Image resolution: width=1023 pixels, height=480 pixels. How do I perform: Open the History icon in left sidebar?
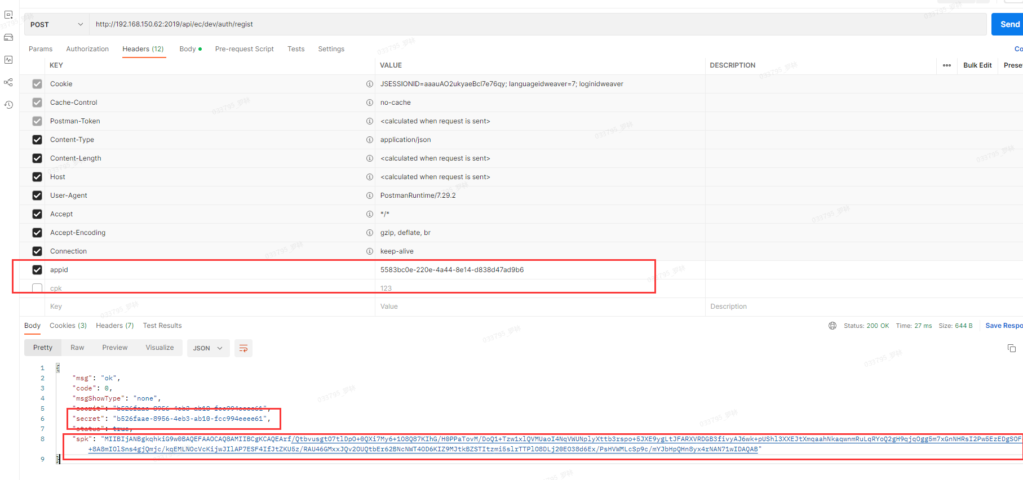(x=8, y=105)
